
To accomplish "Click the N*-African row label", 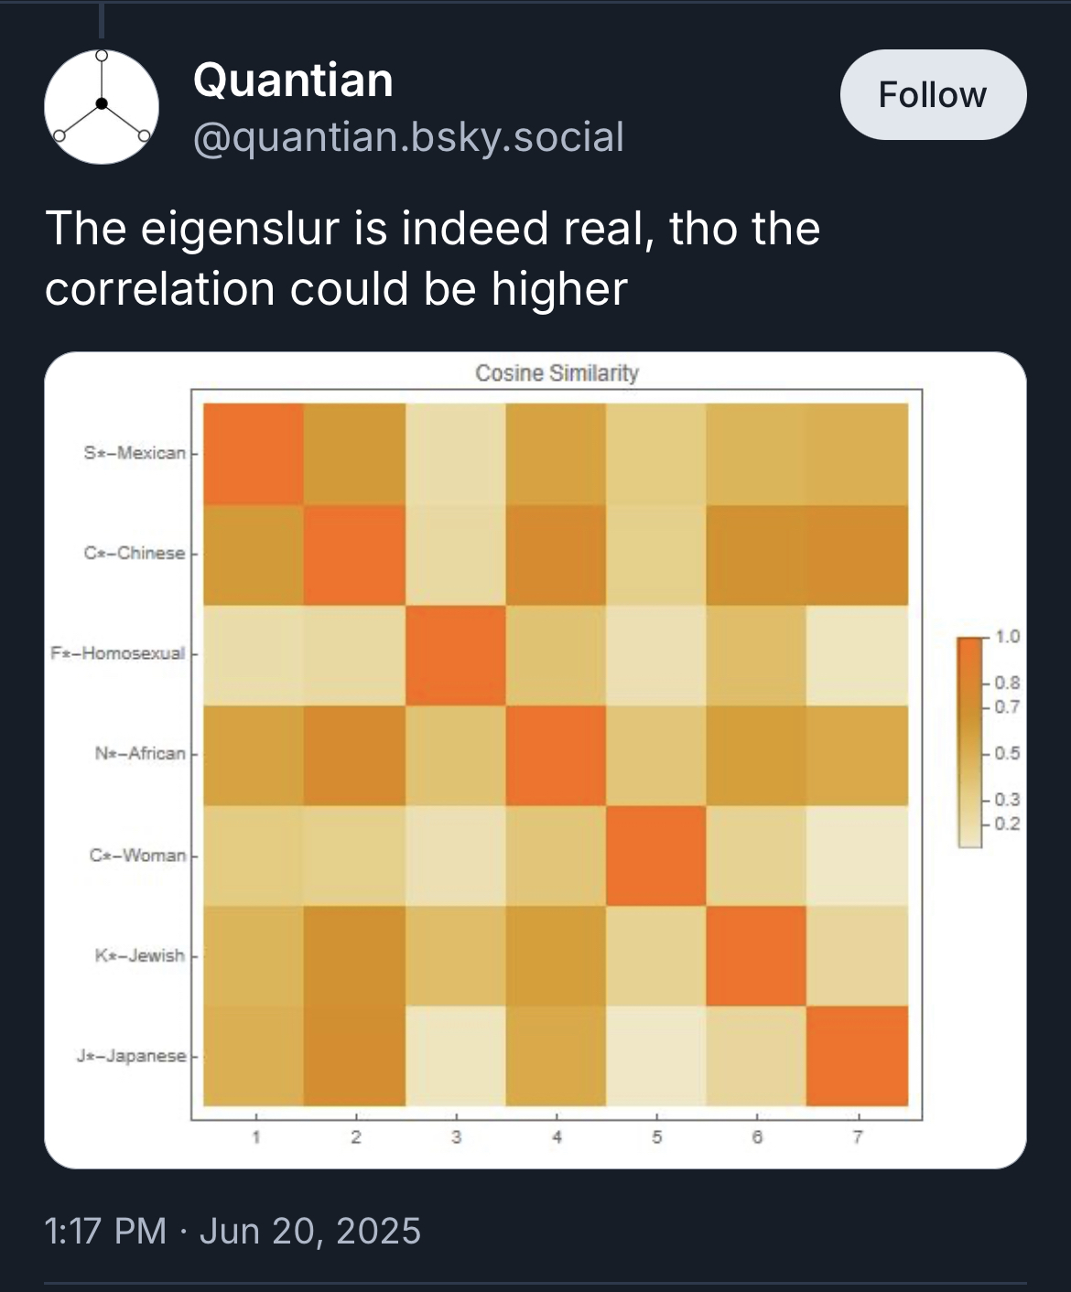I will [x=139, y=754].
